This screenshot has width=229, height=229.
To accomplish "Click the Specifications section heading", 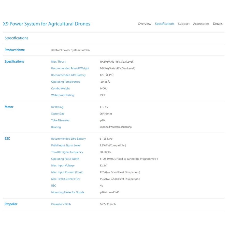I will click(x=17, y=38).
